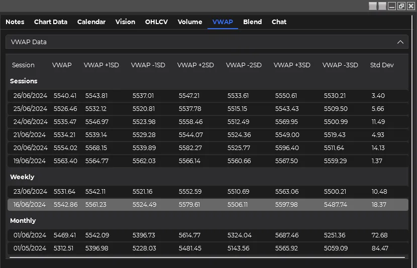Viewport: 417px width, 268px height.
Task: Click the first blank title bar button
Action: click(x=373, y=6)
